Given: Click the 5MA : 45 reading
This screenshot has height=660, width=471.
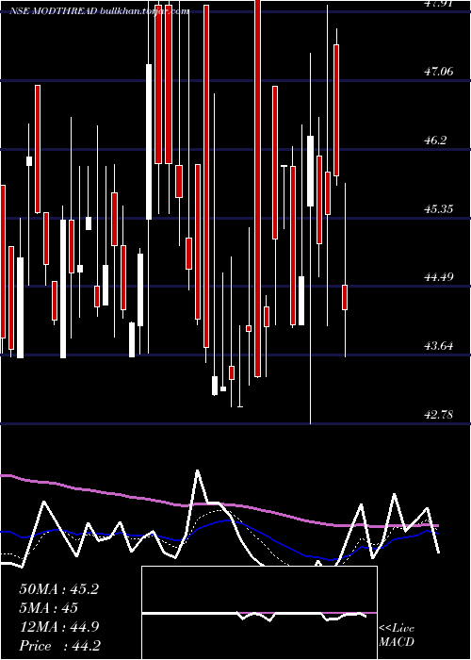Looking at the screenshot, I should (48, 608).
